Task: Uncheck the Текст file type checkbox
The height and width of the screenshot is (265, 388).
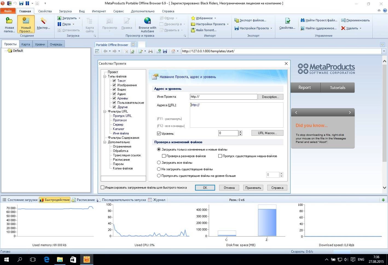Action: click(x=114, y=81)
